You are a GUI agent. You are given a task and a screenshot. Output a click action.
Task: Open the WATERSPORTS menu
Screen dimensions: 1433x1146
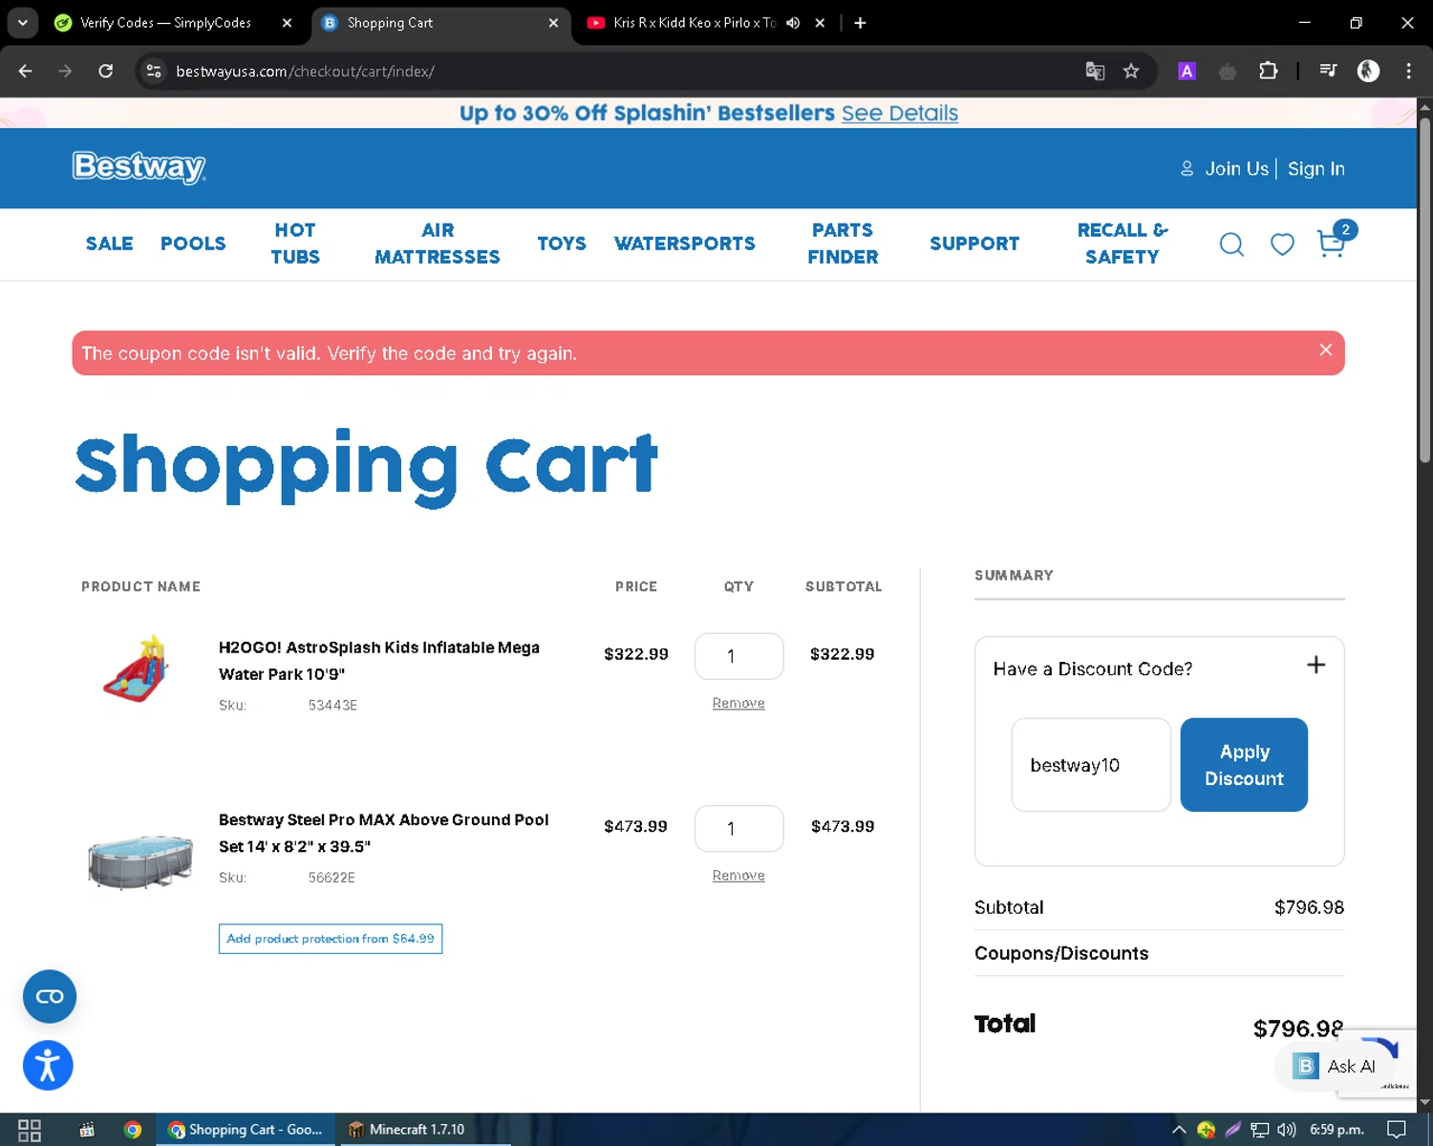685,244
